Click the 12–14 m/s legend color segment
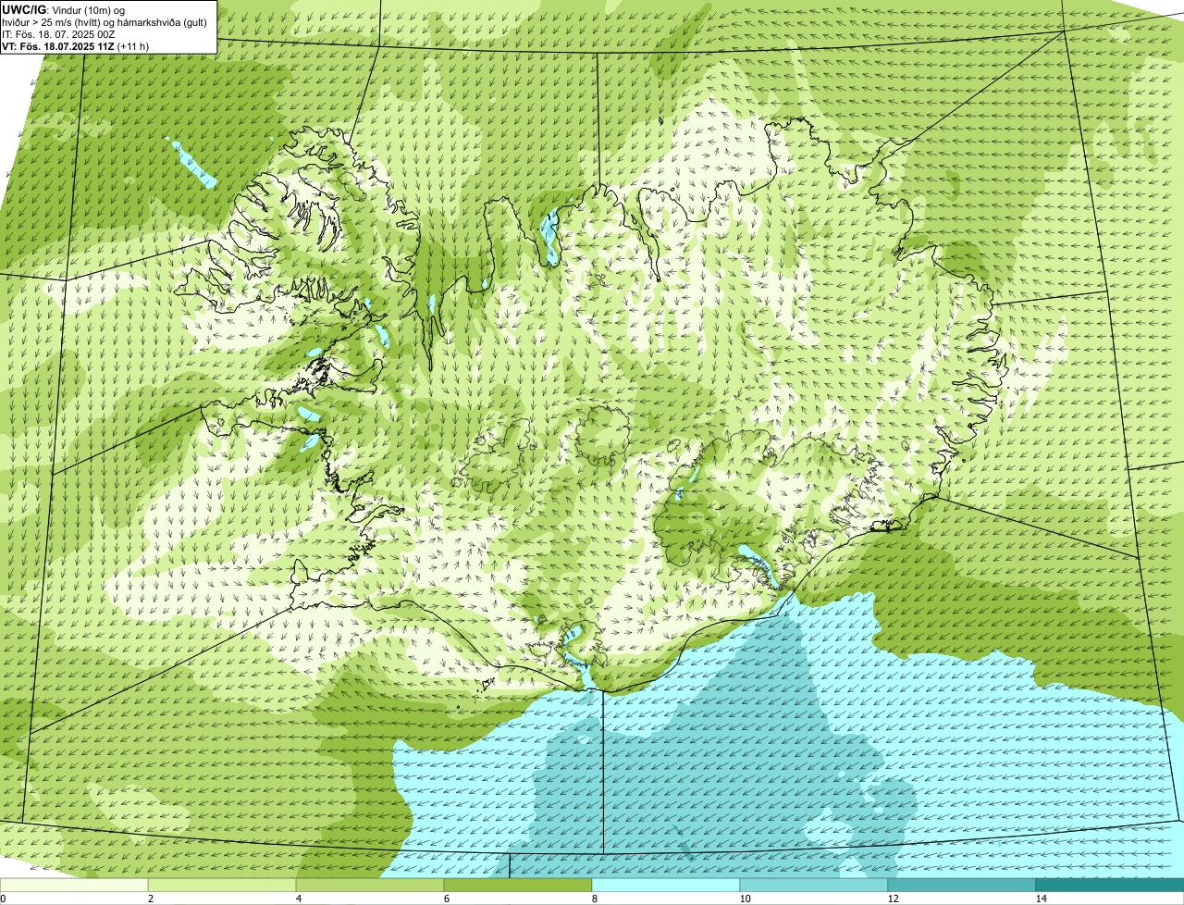This screenshot has width=1184, height=905. pyautogui.click(x=962, y=885)
